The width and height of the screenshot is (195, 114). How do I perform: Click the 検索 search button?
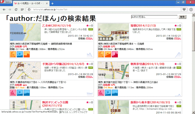(182, 17)
